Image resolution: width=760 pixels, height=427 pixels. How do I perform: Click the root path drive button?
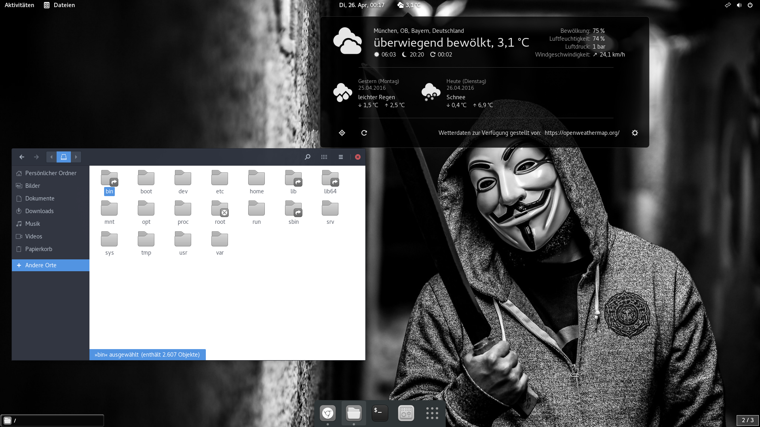63,157
